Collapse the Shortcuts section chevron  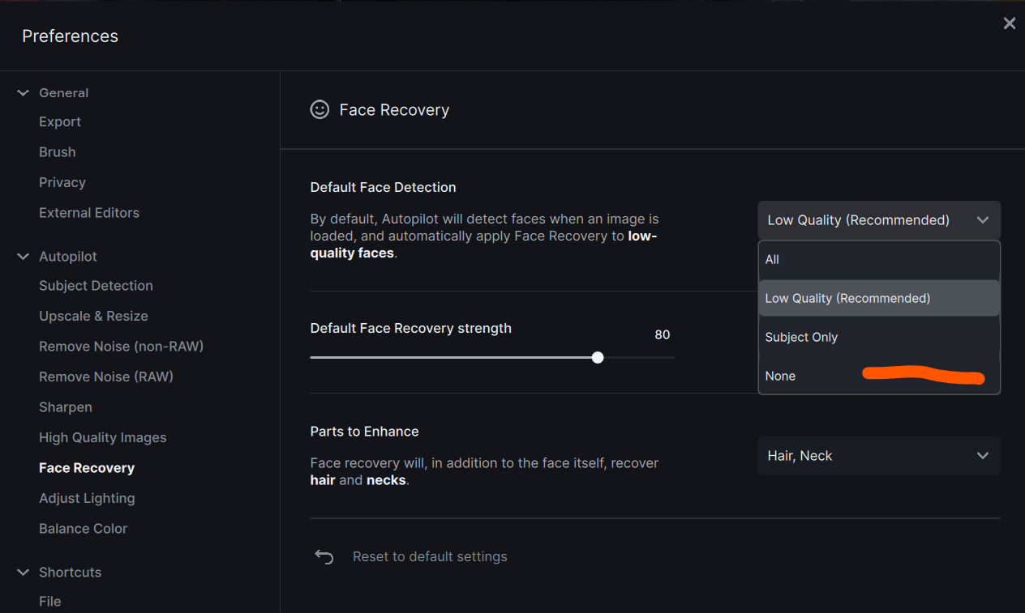(x=23, y=573)
